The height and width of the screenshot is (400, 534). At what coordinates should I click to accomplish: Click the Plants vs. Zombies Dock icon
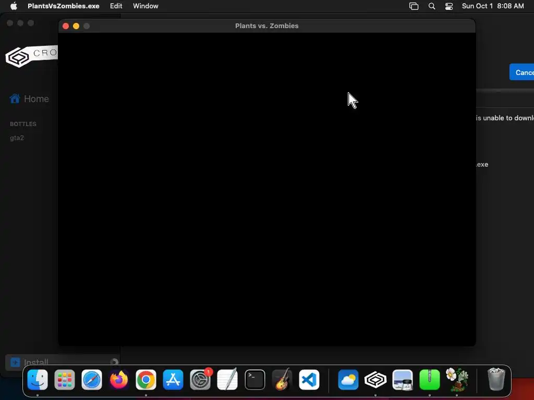pos(457,380)
